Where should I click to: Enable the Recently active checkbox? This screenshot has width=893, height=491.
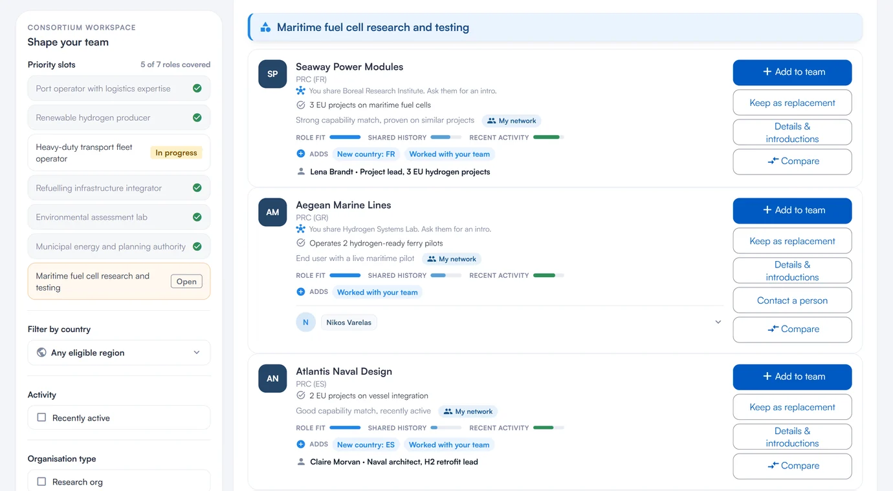41,418
